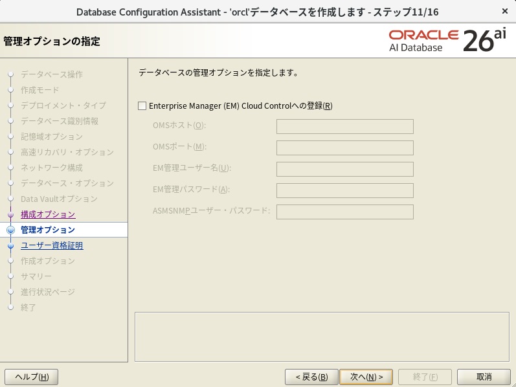Click the Oracle AI Database 26ai logo

[x=447, y=41]
